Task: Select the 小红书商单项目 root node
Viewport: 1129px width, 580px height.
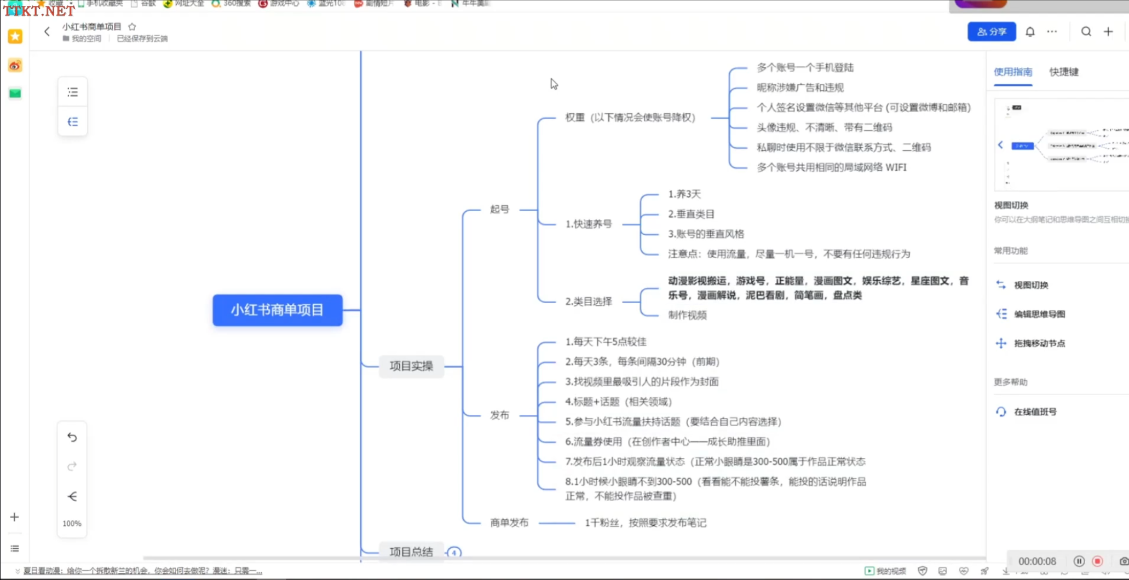Action: [x=278, y=310]
